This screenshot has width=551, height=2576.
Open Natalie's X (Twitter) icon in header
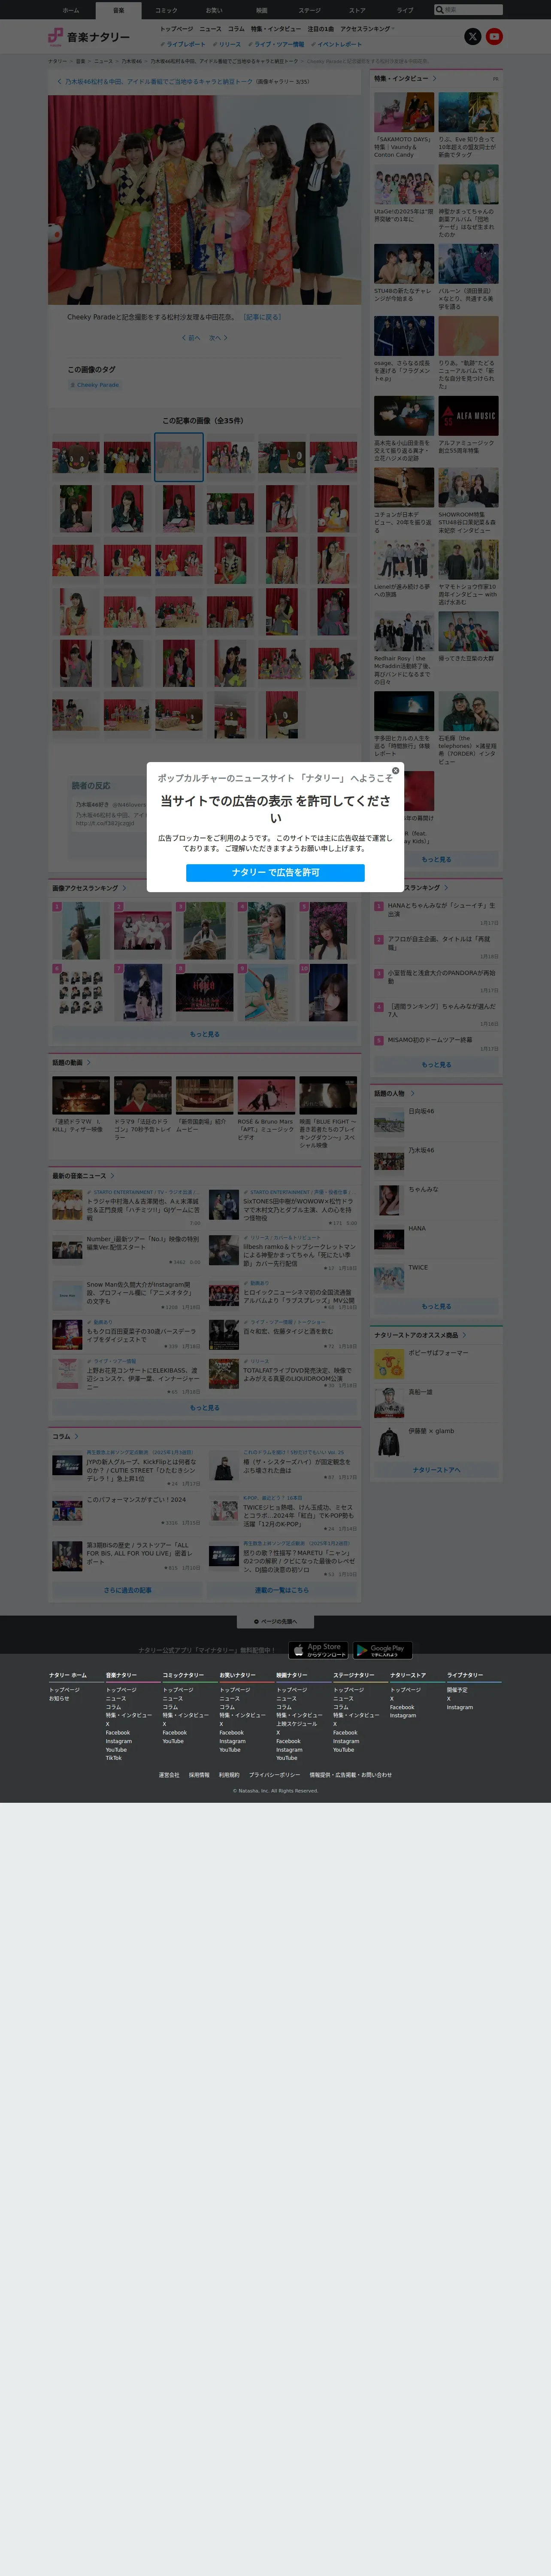473,36
